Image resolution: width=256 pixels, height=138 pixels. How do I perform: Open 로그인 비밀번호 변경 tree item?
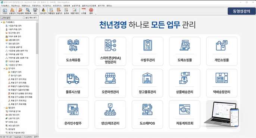15,133
